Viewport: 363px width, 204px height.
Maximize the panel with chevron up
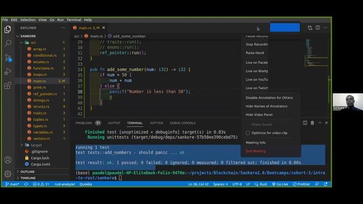320,123
